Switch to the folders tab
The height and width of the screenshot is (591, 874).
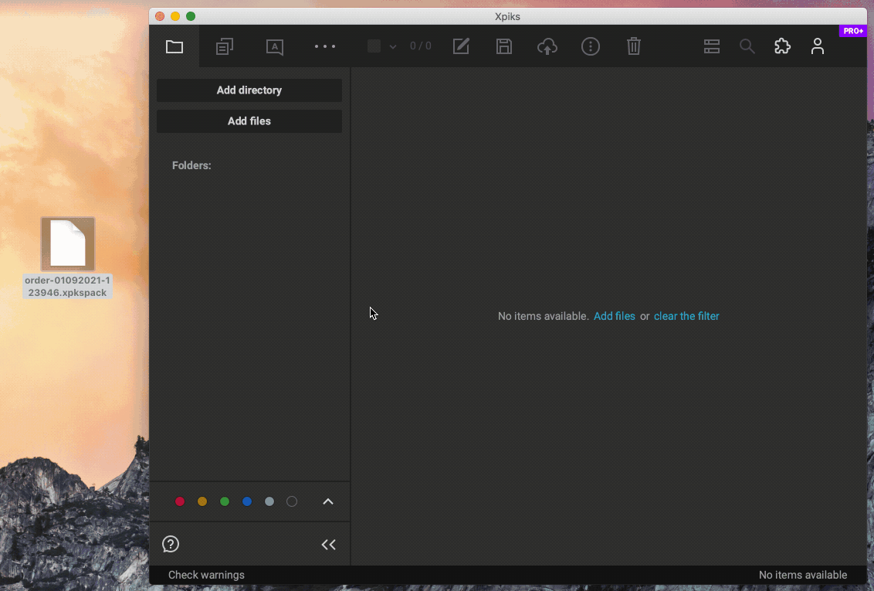[174, 46]
